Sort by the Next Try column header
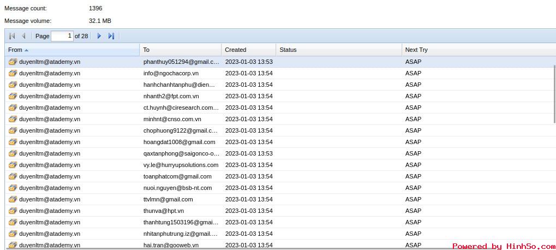The height and width of the screenshot is (250, 556). (x=479, y=50)
